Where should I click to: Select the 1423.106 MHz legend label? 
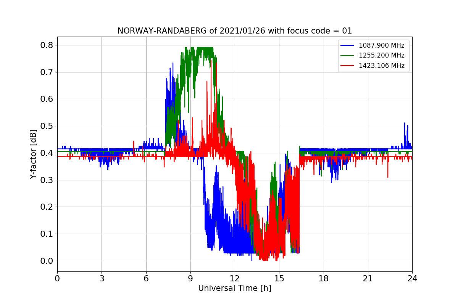pyautogui.click(x=381, y=66)
